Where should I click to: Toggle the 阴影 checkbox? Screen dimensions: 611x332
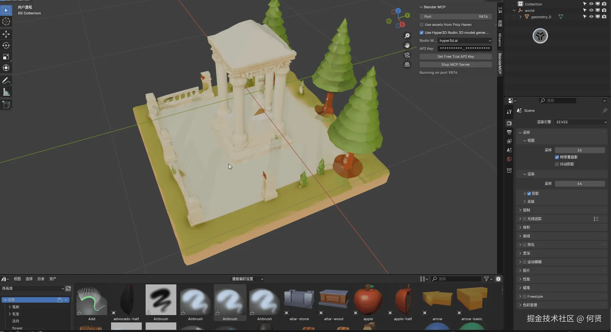[529, 194]
